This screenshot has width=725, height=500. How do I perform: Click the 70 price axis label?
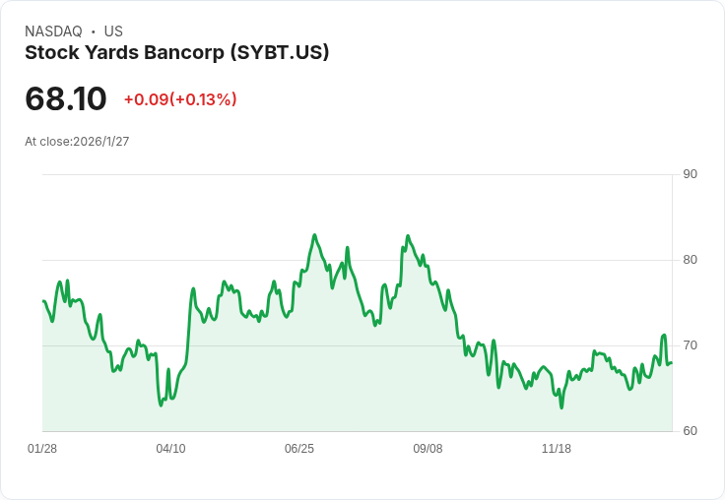click(690, 345)
